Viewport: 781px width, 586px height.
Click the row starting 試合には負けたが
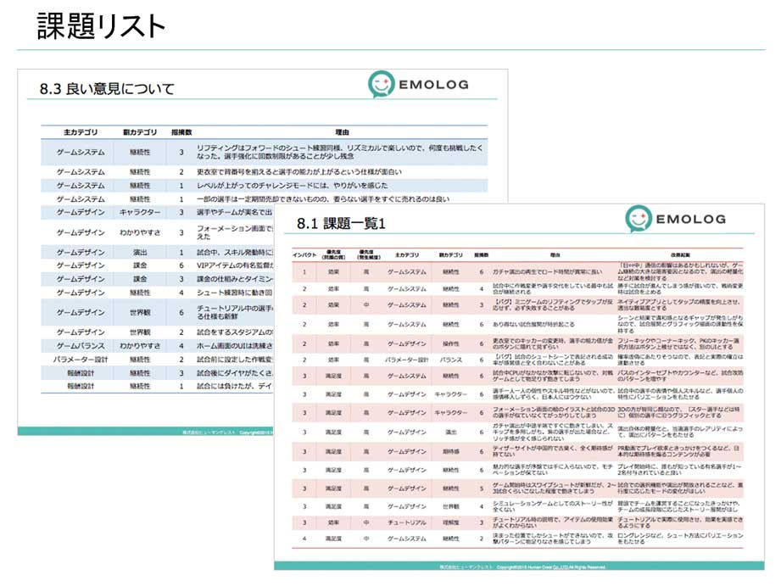coord(158,386)
